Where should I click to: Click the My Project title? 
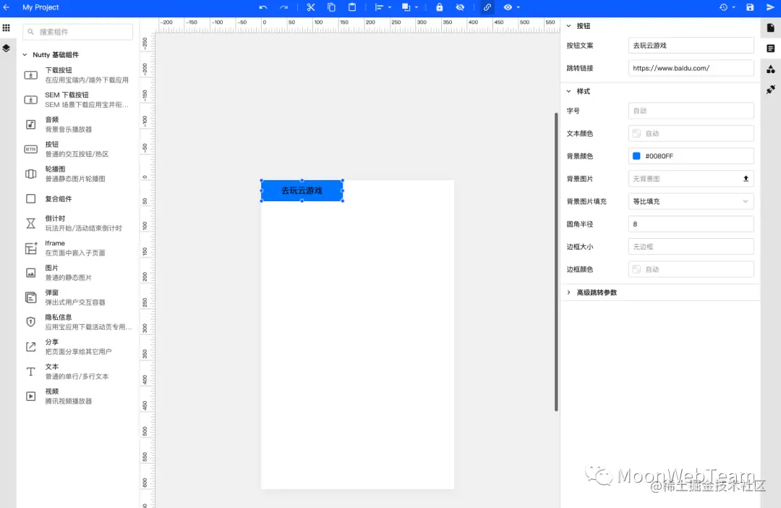(40, 7)
